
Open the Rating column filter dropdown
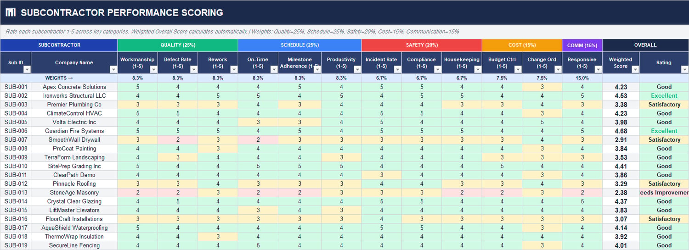[x=684, y=69]
